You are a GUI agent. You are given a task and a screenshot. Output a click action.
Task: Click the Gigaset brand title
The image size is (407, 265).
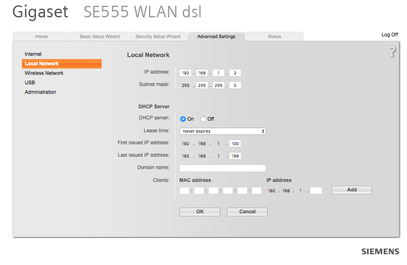(40, 12)
